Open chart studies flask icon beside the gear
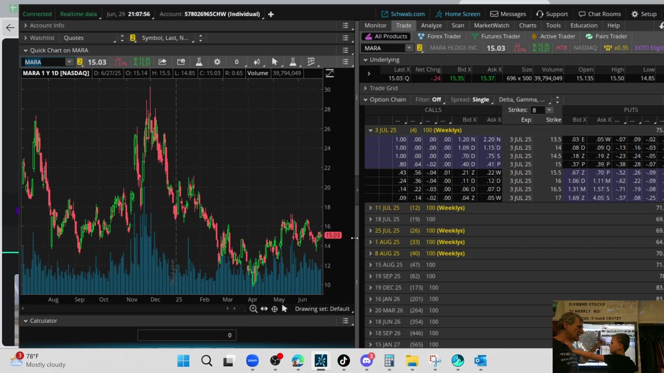Screen dimensions: 664x373 click(x=199, y=62)
